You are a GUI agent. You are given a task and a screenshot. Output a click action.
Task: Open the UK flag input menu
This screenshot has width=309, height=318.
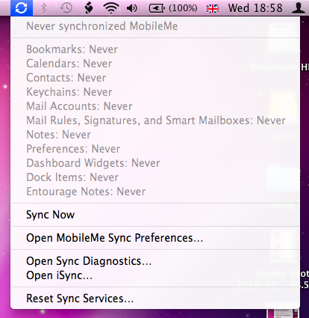point(213,9)
